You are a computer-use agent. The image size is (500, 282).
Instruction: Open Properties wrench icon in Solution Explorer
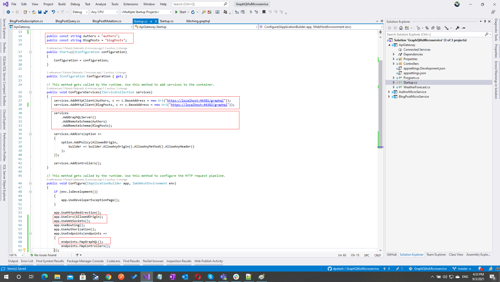pyautogui.click(x=457, y=28)
